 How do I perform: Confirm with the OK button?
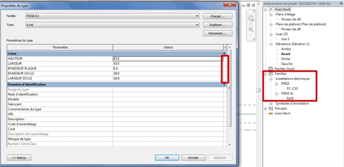click(167, 158)
